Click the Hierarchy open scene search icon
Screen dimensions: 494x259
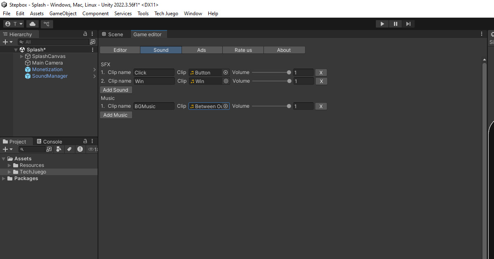pos(93,42)
